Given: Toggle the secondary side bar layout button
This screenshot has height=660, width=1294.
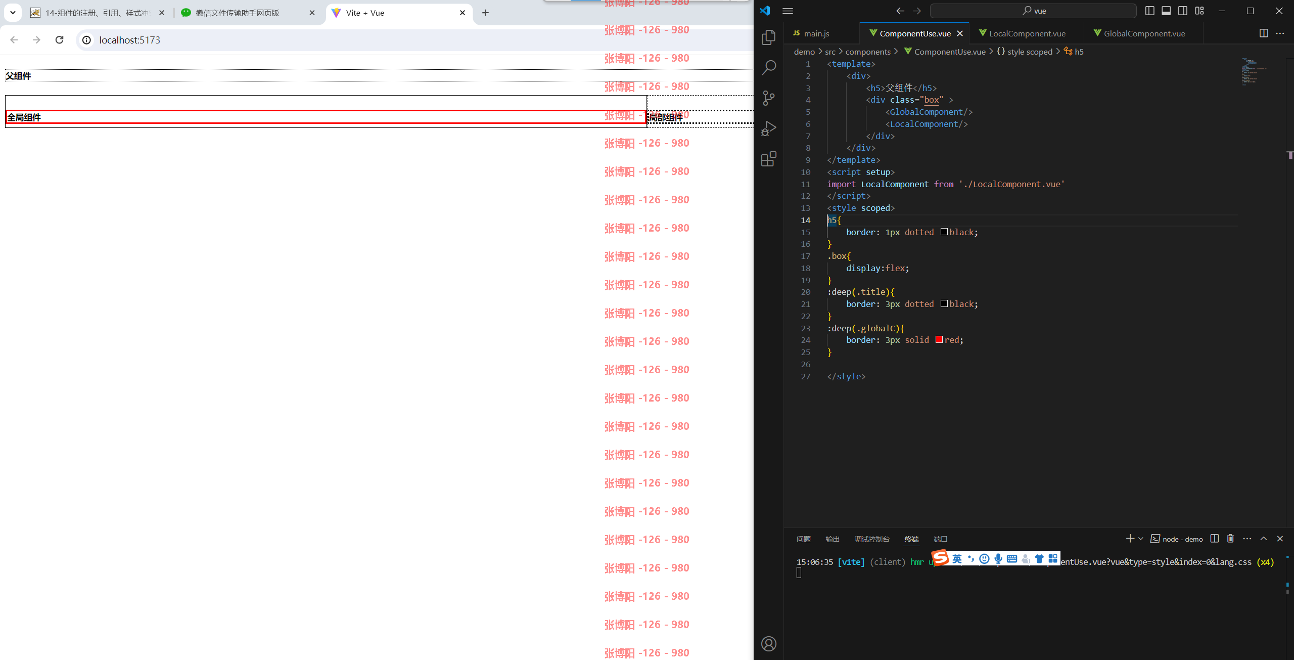Looking at the screenshot, I should pyautogui.click(x=1183, y=11).
